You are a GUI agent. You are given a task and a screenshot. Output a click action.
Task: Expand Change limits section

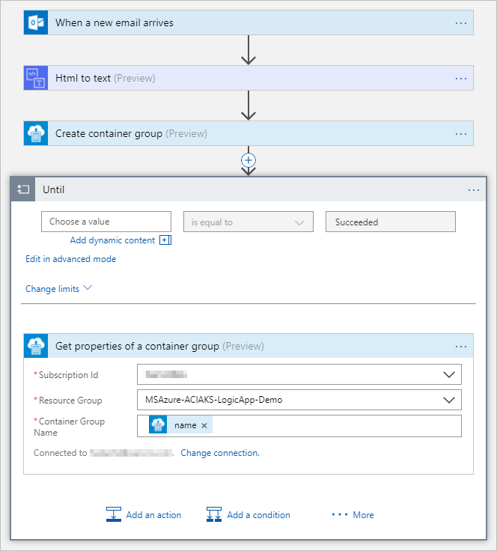[58, 289]
